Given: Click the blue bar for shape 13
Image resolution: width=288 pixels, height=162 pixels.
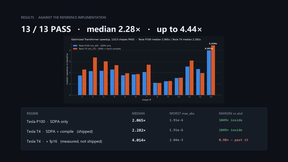Looking at the screenshot, I should click(209, 73).
